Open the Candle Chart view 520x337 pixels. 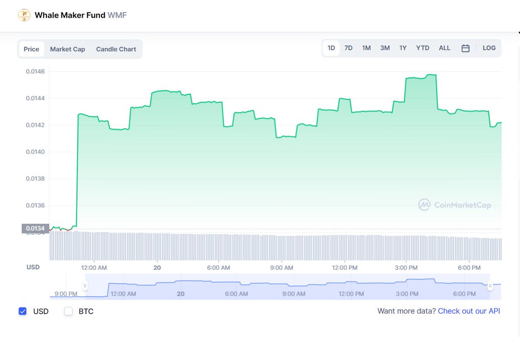tap(116, 49)
